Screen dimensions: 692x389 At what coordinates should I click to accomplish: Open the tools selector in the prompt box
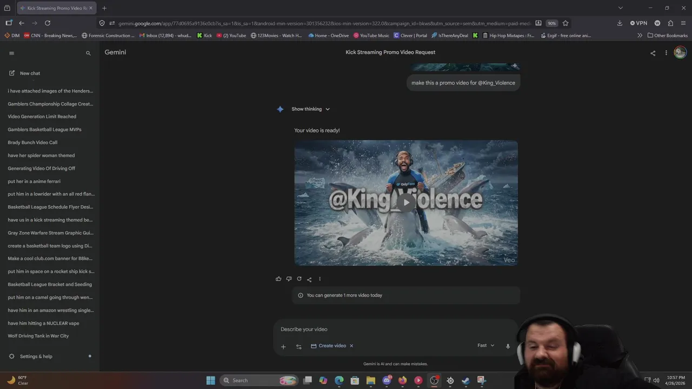298,346
